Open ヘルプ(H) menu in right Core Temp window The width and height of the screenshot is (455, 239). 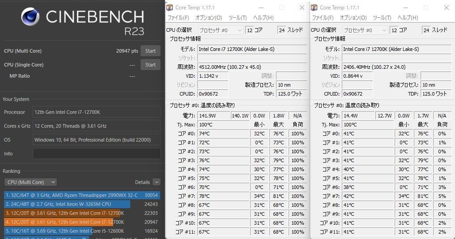click(x=408, y=18)
